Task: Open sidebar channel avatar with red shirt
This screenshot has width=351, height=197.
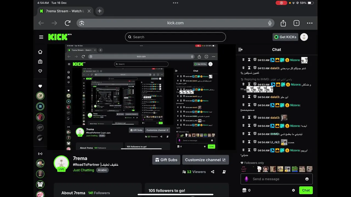Action: click(x=40, y=117)
